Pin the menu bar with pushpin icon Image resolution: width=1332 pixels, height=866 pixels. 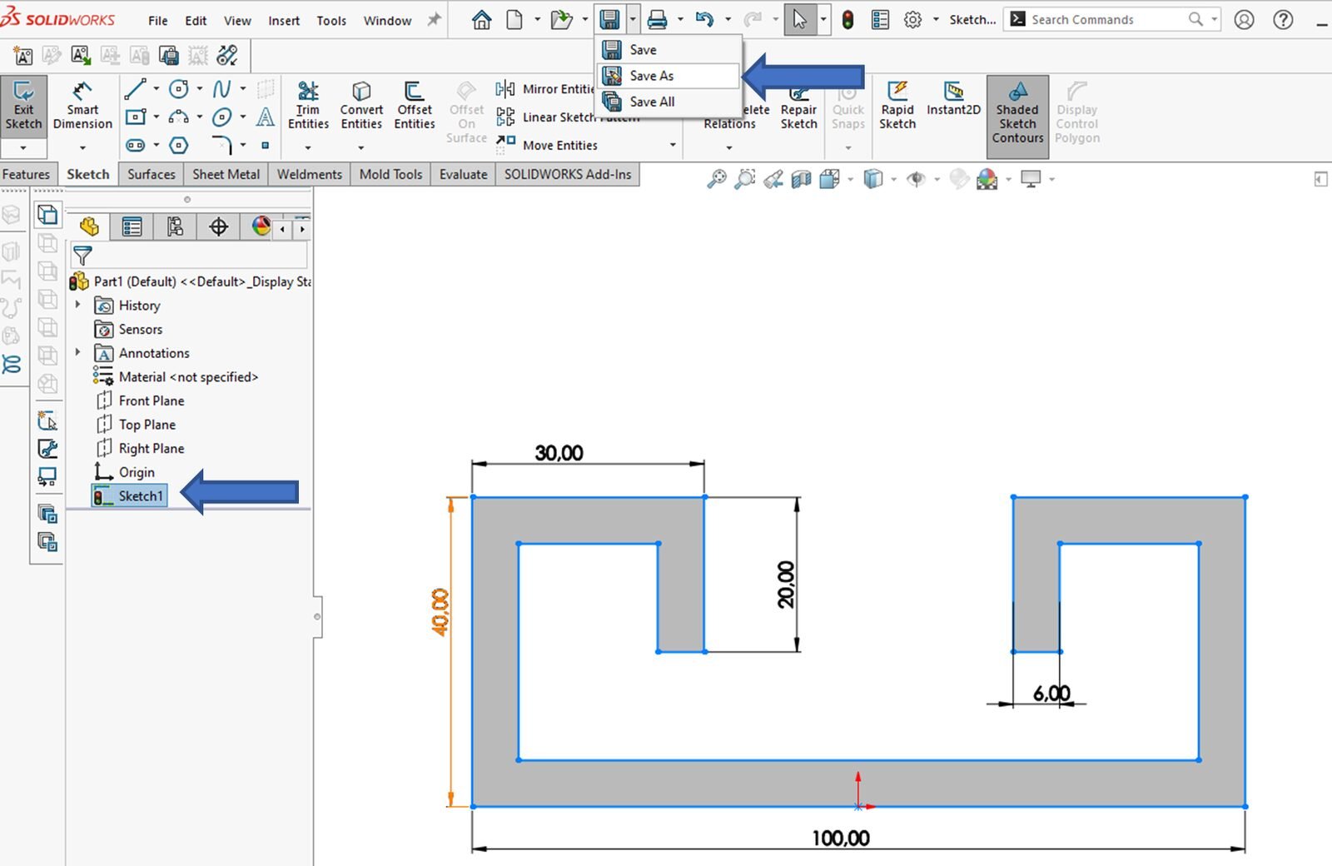[x=434, y=20]
